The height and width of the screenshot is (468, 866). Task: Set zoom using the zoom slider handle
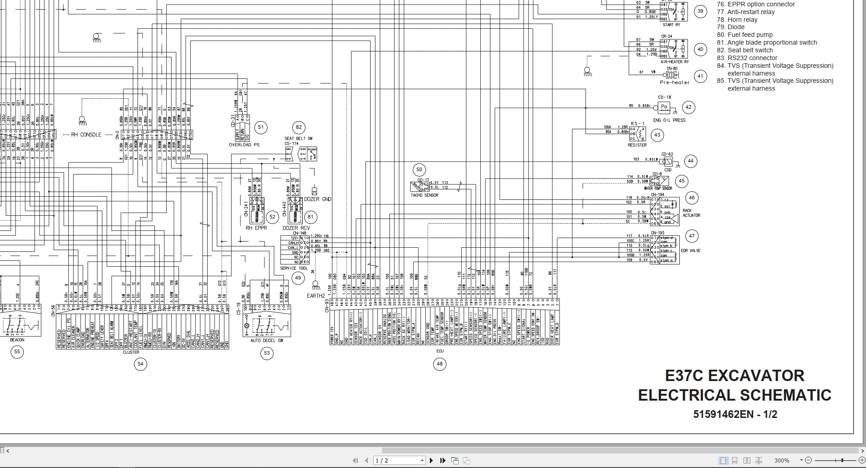[842, 461]
